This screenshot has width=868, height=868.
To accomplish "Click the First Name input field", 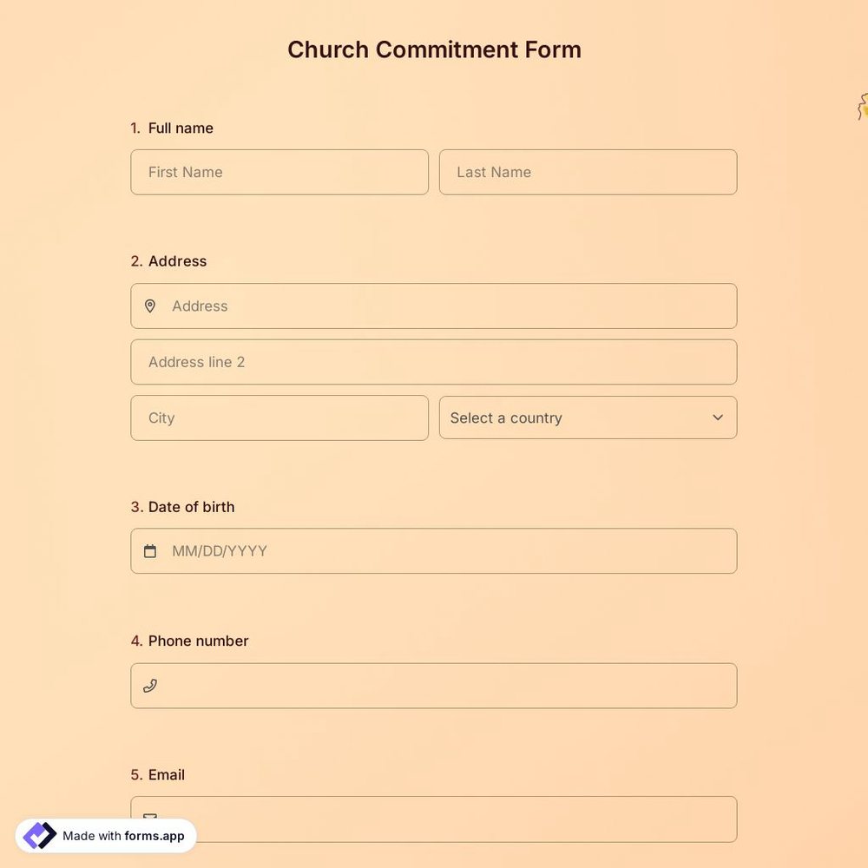I will pyautogui.click(x=279, y=172).
